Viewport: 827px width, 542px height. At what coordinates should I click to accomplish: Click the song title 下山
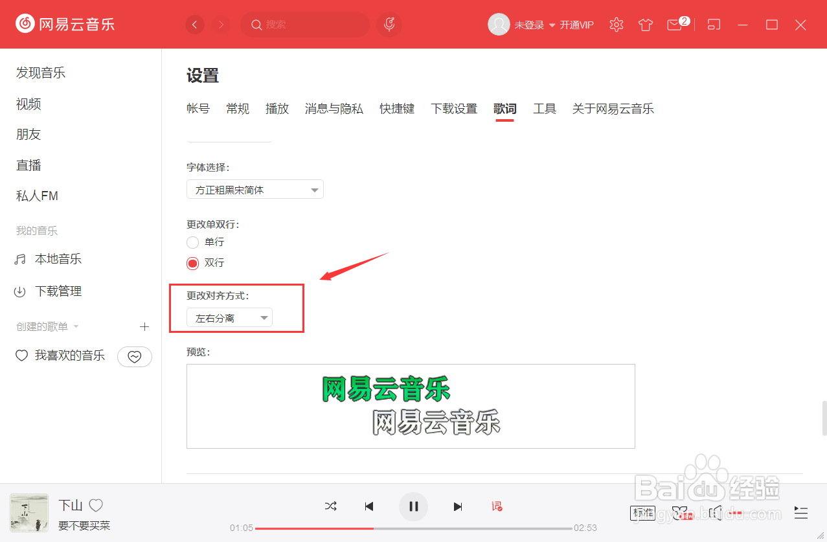click(x=71, y=505)
